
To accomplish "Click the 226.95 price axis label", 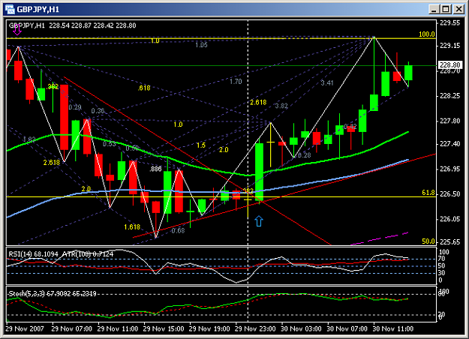I will tap(449, 169).
